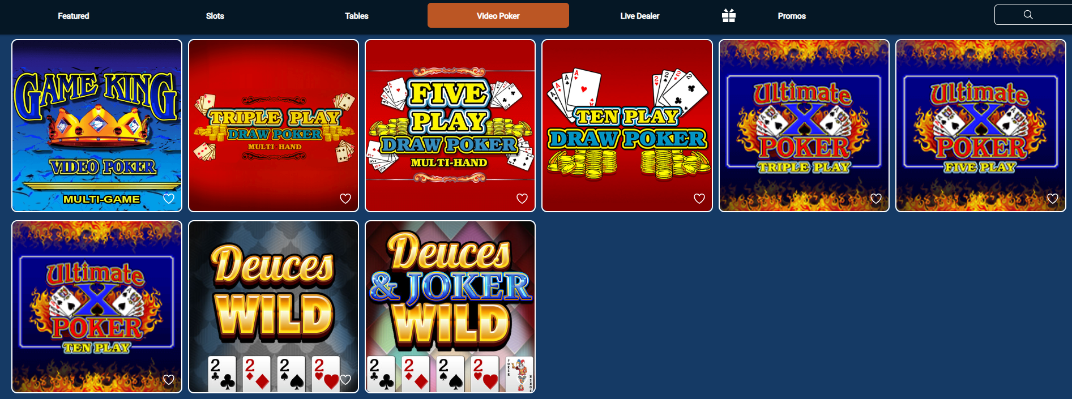Click inside the search input box
The width and height of the screenshot is (1072, 399).
(x=1033, y=15)
